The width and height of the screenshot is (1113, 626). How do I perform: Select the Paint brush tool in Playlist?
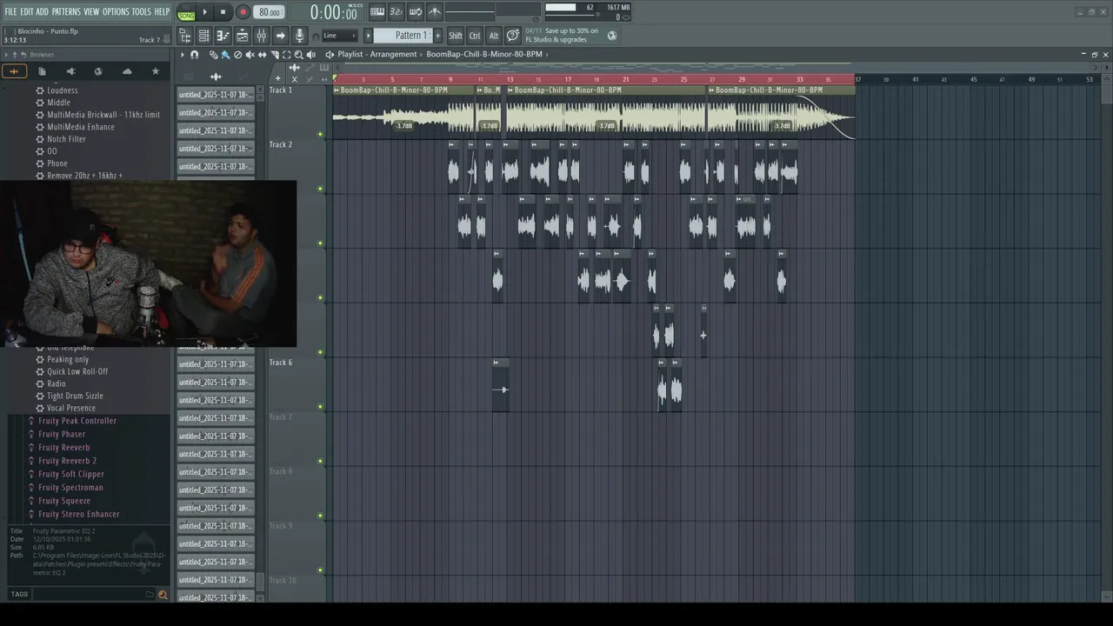click(225, 55)
